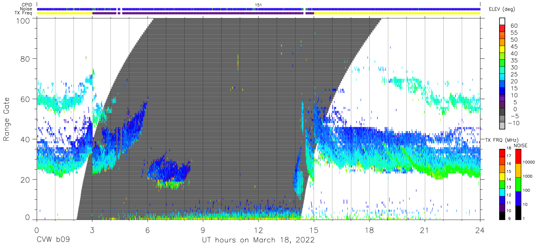Click the 60 tick on Range Gate axis
540x249 pixels.
coord(26,99)
